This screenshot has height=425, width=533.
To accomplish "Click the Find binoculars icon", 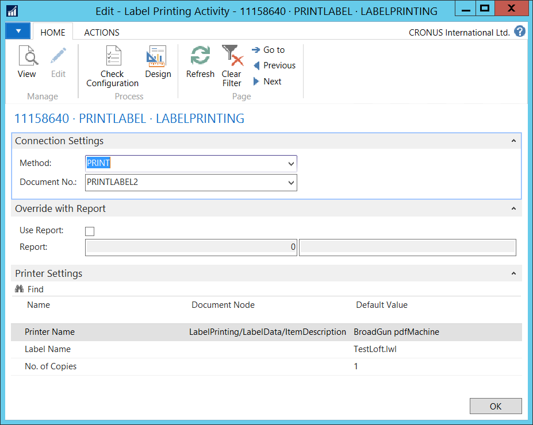I will [19, 289].
